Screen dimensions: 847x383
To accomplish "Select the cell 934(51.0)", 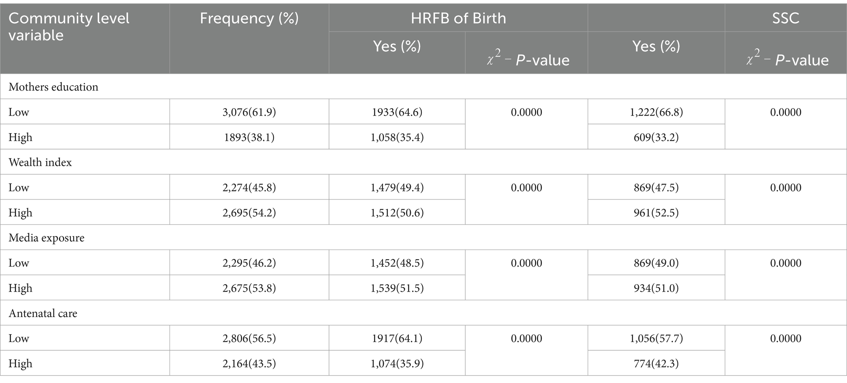I will (656, 288).
